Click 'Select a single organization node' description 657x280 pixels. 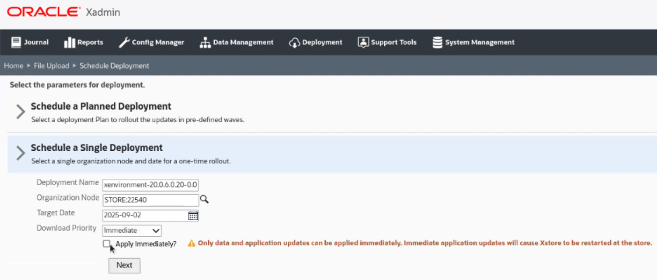tap(131, 161)
